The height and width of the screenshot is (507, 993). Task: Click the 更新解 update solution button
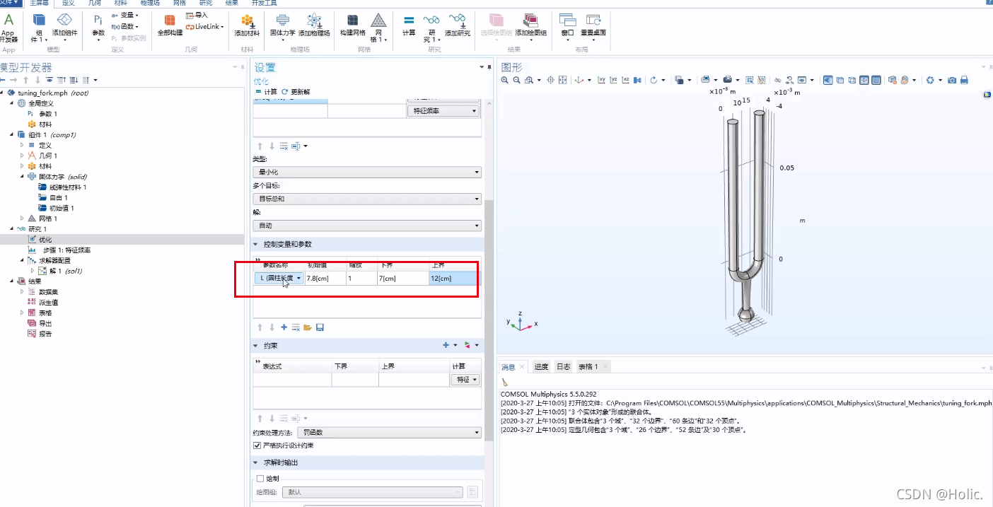pos(295,92)
